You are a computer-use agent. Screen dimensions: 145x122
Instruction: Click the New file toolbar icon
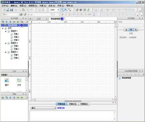coord(4,10)
